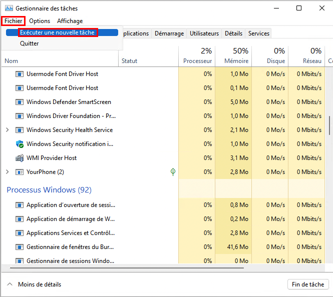This screenshot has height=297, width=333.
Task: Select Quitter from the Fichier menu
Action: 62,43
